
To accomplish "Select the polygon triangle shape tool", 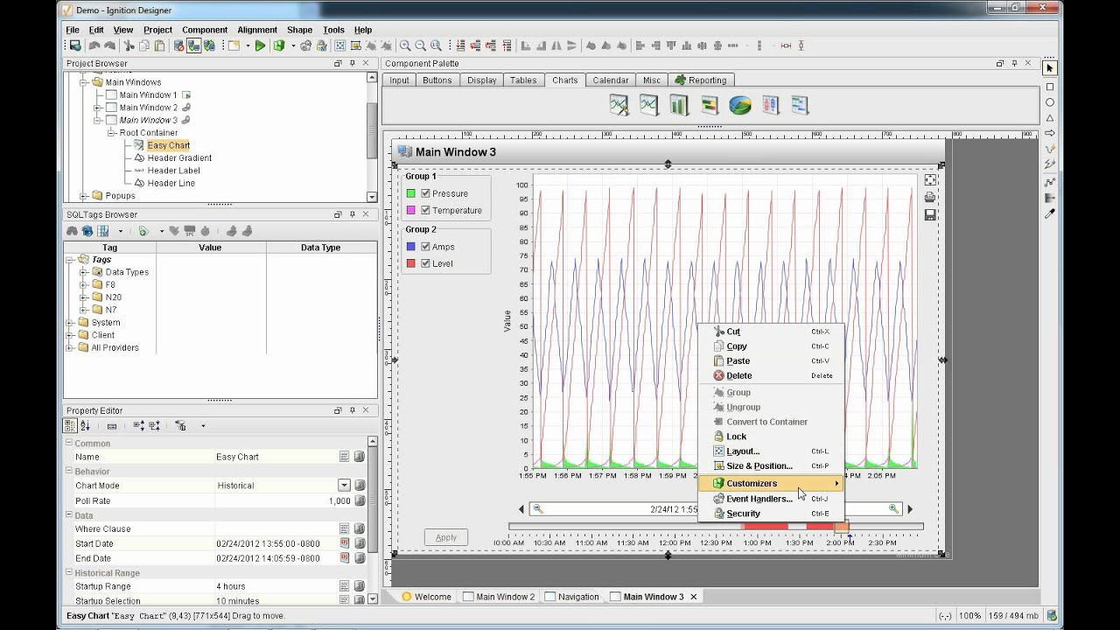I will pos(1050,118).
